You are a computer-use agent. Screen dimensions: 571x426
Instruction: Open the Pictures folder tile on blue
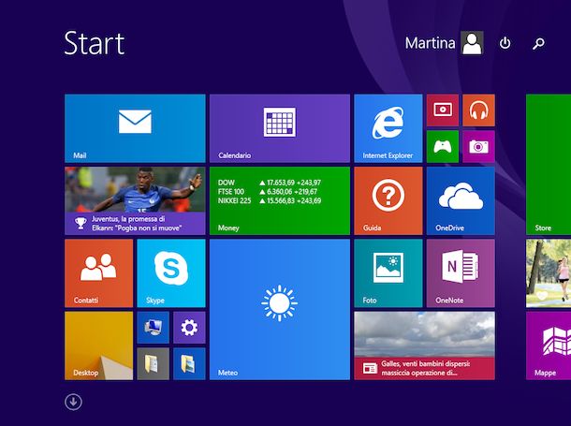tap(189, 363)
